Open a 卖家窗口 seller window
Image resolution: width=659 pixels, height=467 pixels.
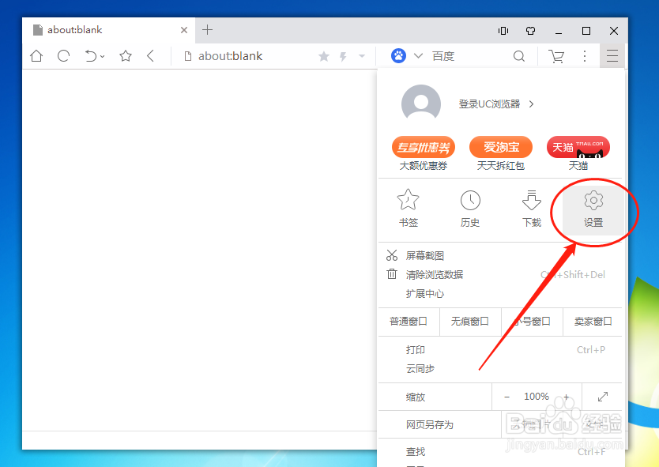pos(593,322)
